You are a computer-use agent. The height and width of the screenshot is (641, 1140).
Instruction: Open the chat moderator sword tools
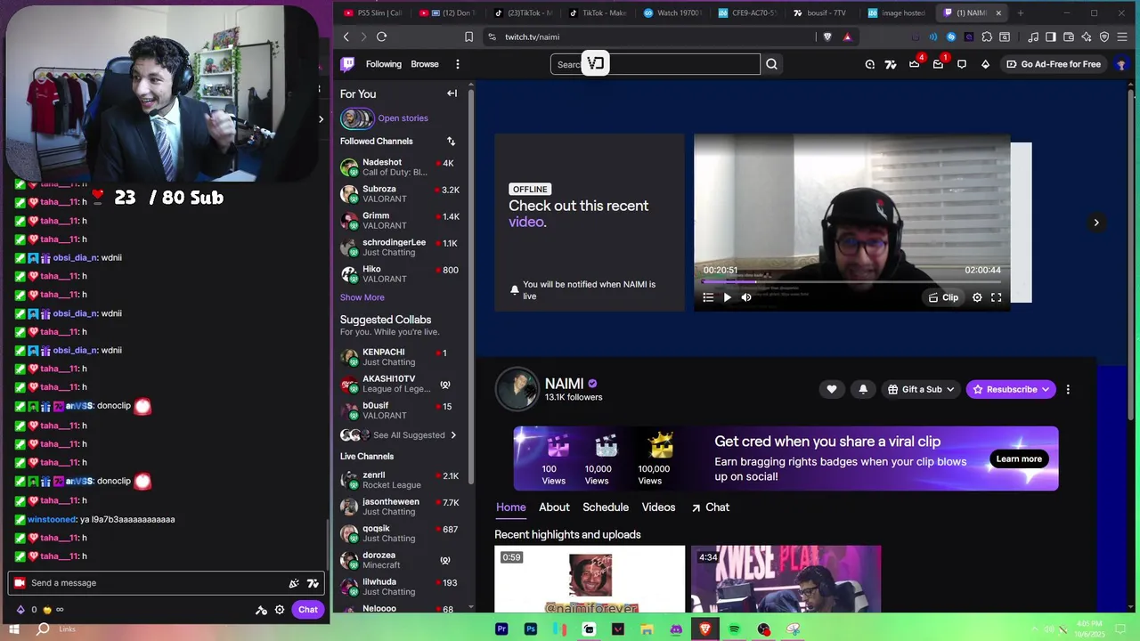click(261, 610)
